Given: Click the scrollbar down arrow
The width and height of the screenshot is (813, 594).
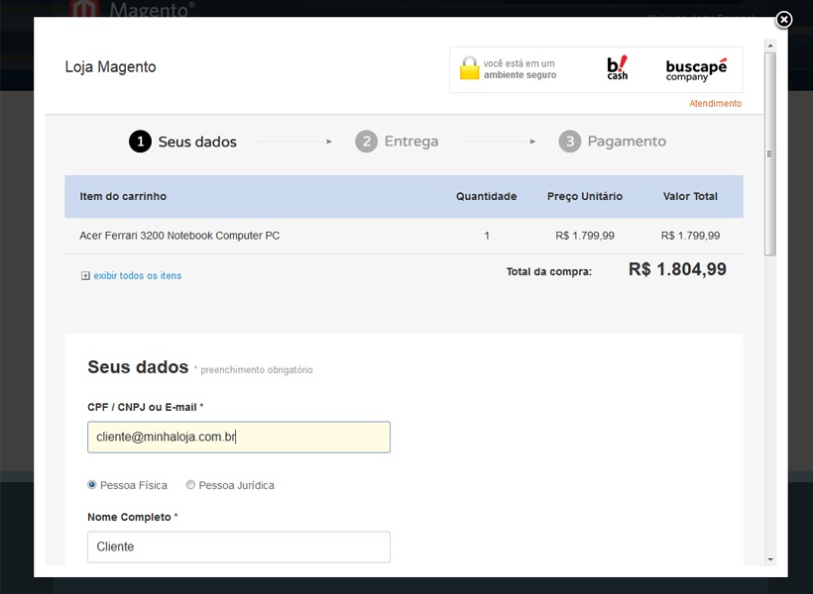Looking at the screenshot, I should tap(770, 559).
